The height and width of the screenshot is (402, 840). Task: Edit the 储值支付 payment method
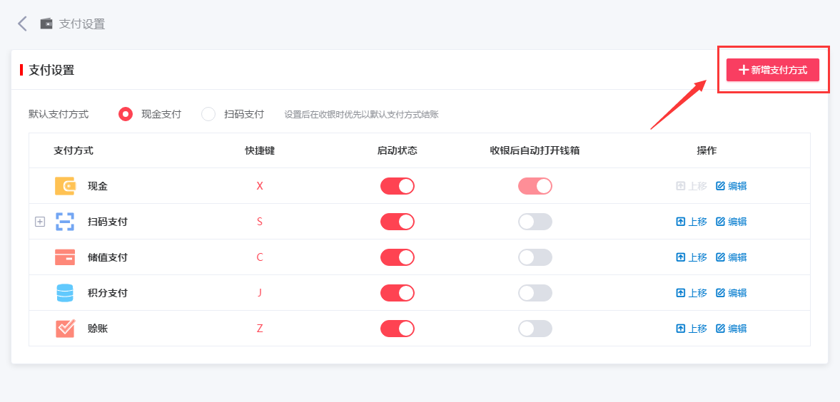pyautogui.click(x=732, y=257)
